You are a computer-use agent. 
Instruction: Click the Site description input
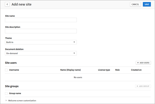pos(41,31)
